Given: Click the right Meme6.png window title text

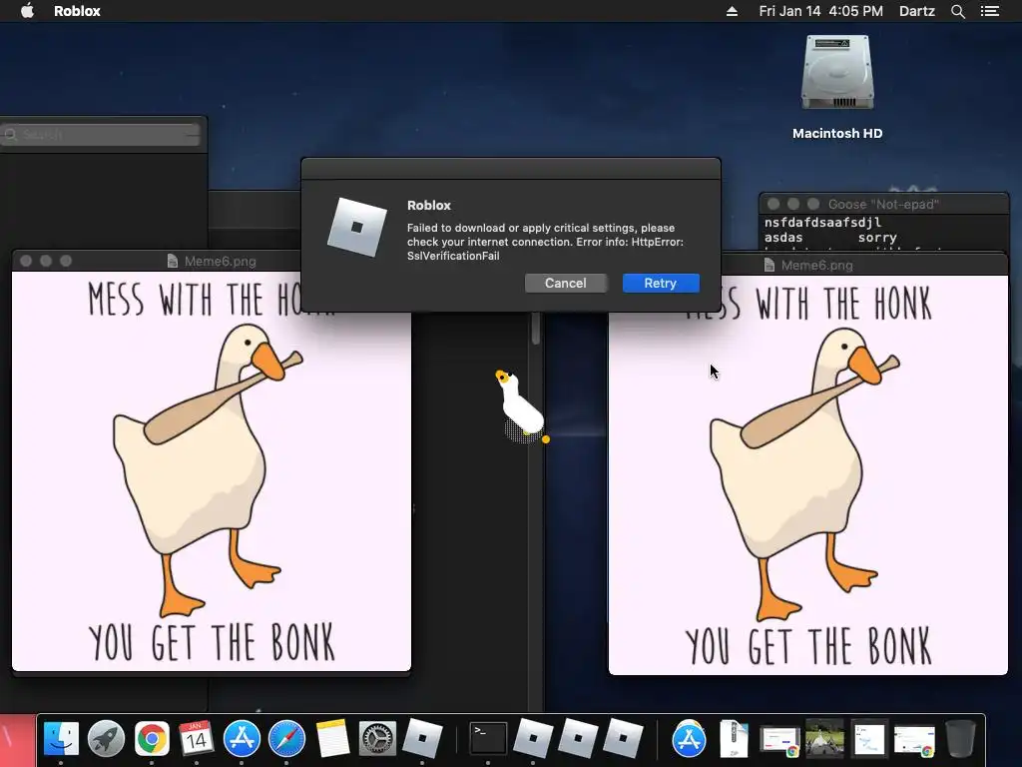Looking at the screenshot, I should (x=816, y=265).
